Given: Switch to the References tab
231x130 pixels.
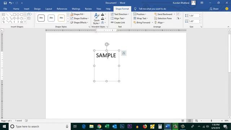Looking at the screenshot, I should click(x=62, y=9).
